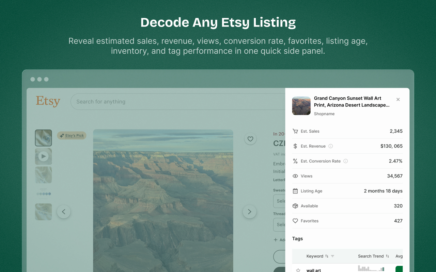Click the Grand Canyon listing thumbnail in panel
This screenshot has height=272, width=436.
pos(301,106)
